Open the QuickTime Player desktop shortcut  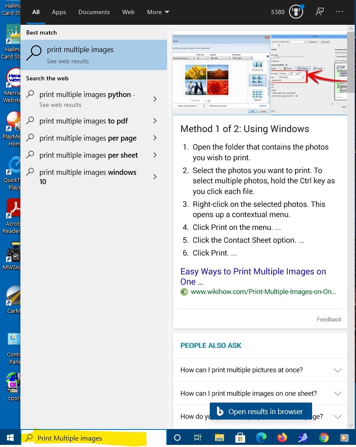[12, 174]
